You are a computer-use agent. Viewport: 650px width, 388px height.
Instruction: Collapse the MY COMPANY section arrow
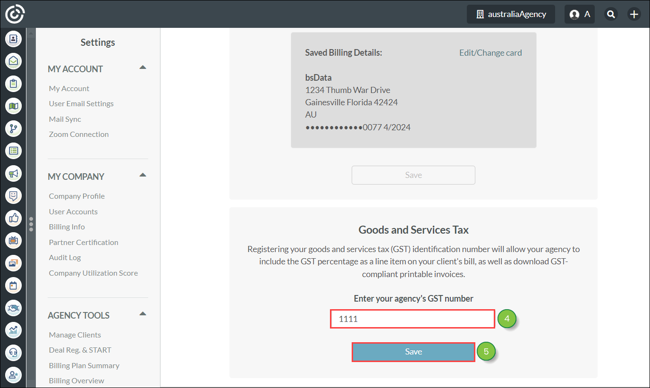click(143, 175)
